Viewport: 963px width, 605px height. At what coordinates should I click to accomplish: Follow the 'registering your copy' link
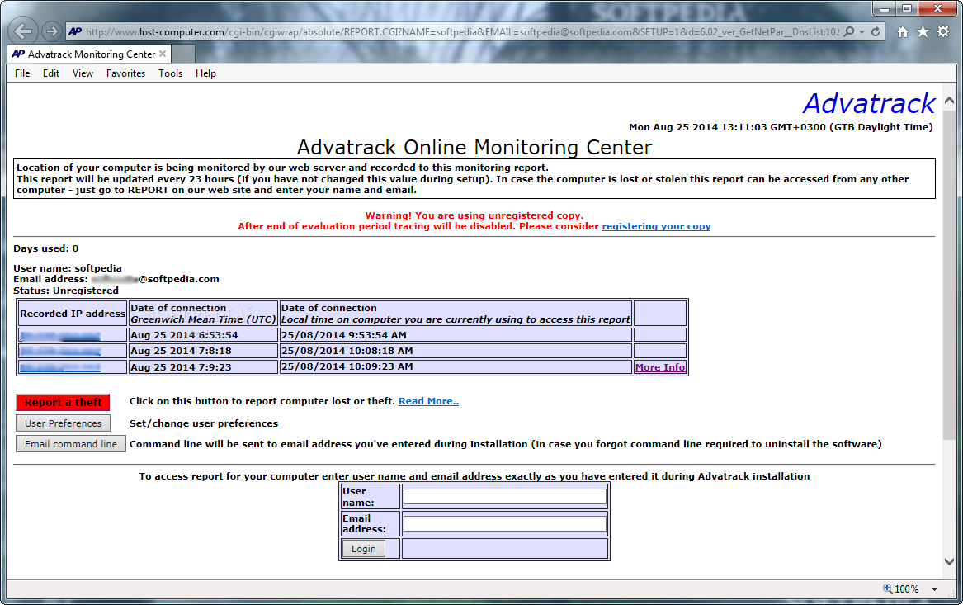point(656,226)
